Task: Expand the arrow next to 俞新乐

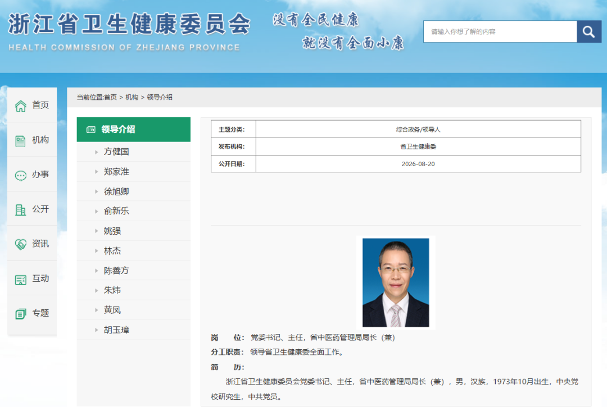Action: point(97,211)
